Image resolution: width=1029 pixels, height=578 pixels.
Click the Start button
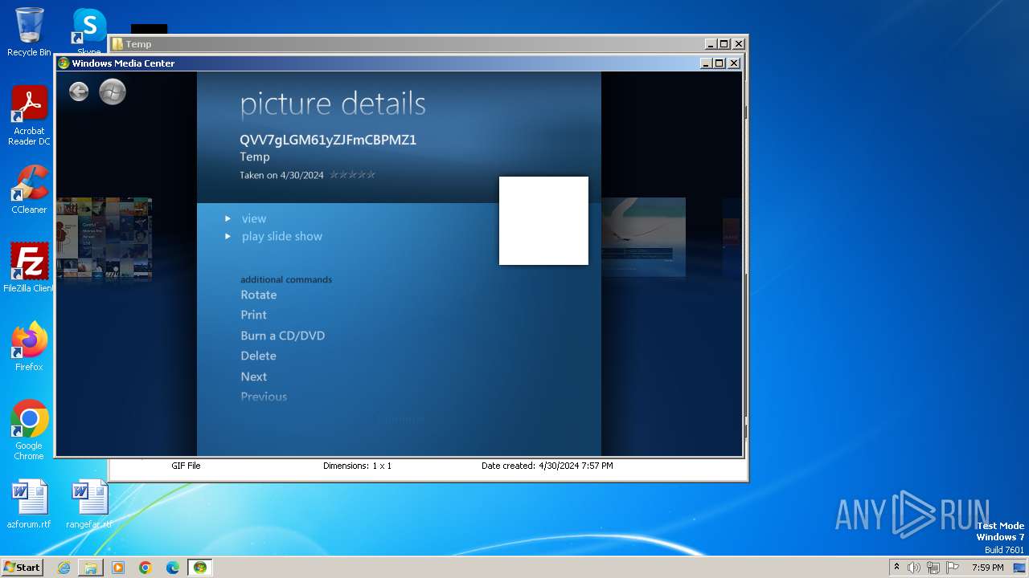[x=23, y=568]
